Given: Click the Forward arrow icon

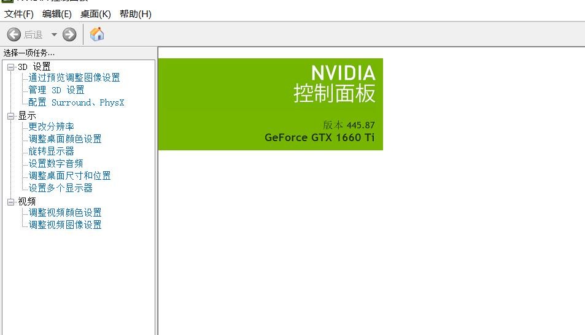Looking at the screenshot, I should (x=69, y=35).
